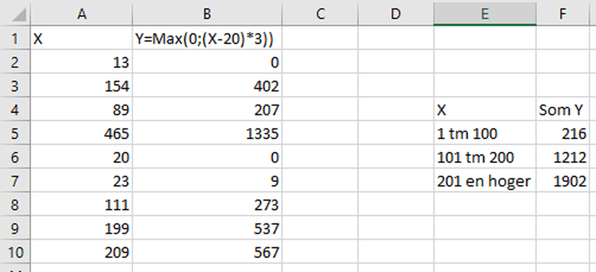The image size is (596, 272).
Task: Select row 7 header
Action: [15, 180]
